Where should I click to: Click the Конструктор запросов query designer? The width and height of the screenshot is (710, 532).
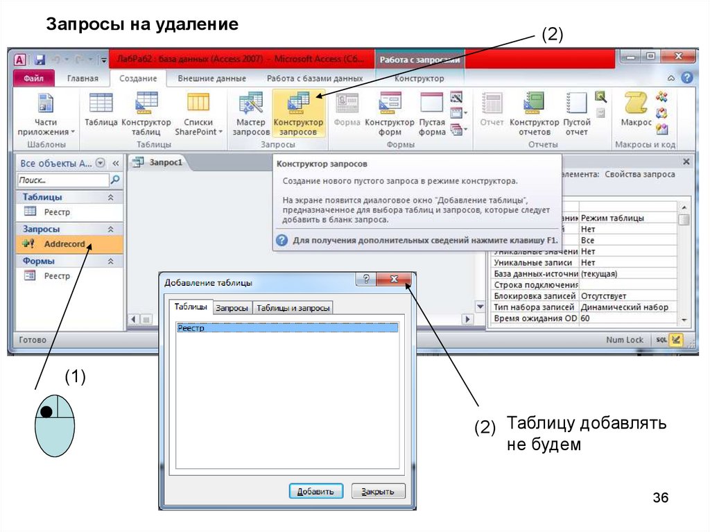point(298,114)
